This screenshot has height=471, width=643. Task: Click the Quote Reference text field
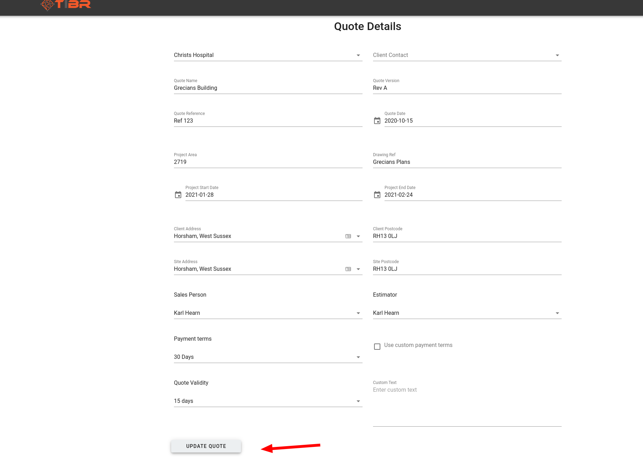tap(268, 121)
